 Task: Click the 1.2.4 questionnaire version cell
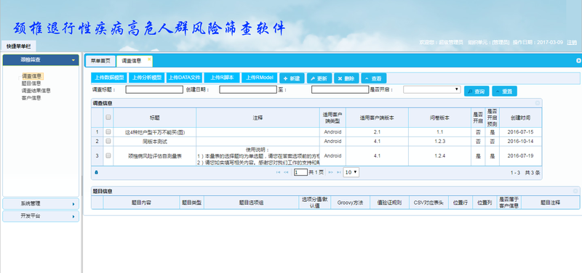439,156
